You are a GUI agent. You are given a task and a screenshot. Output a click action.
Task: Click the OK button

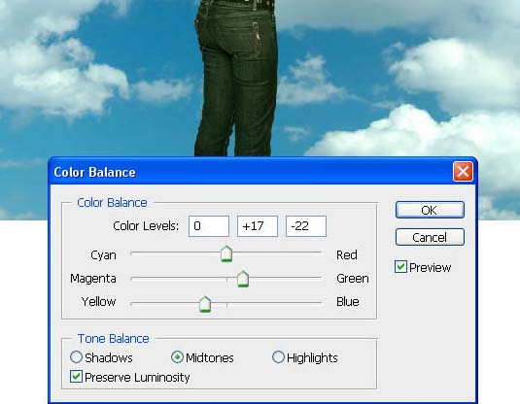(430, 210)
